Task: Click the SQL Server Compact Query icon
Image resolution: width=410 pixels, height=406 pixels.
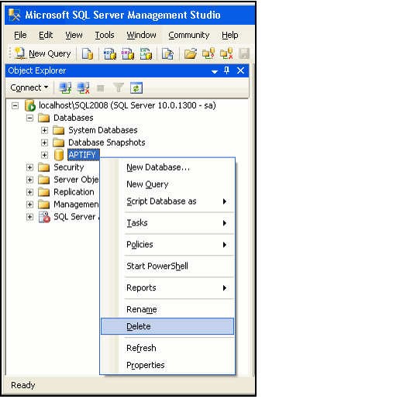Action: click(x=167, y=53)
